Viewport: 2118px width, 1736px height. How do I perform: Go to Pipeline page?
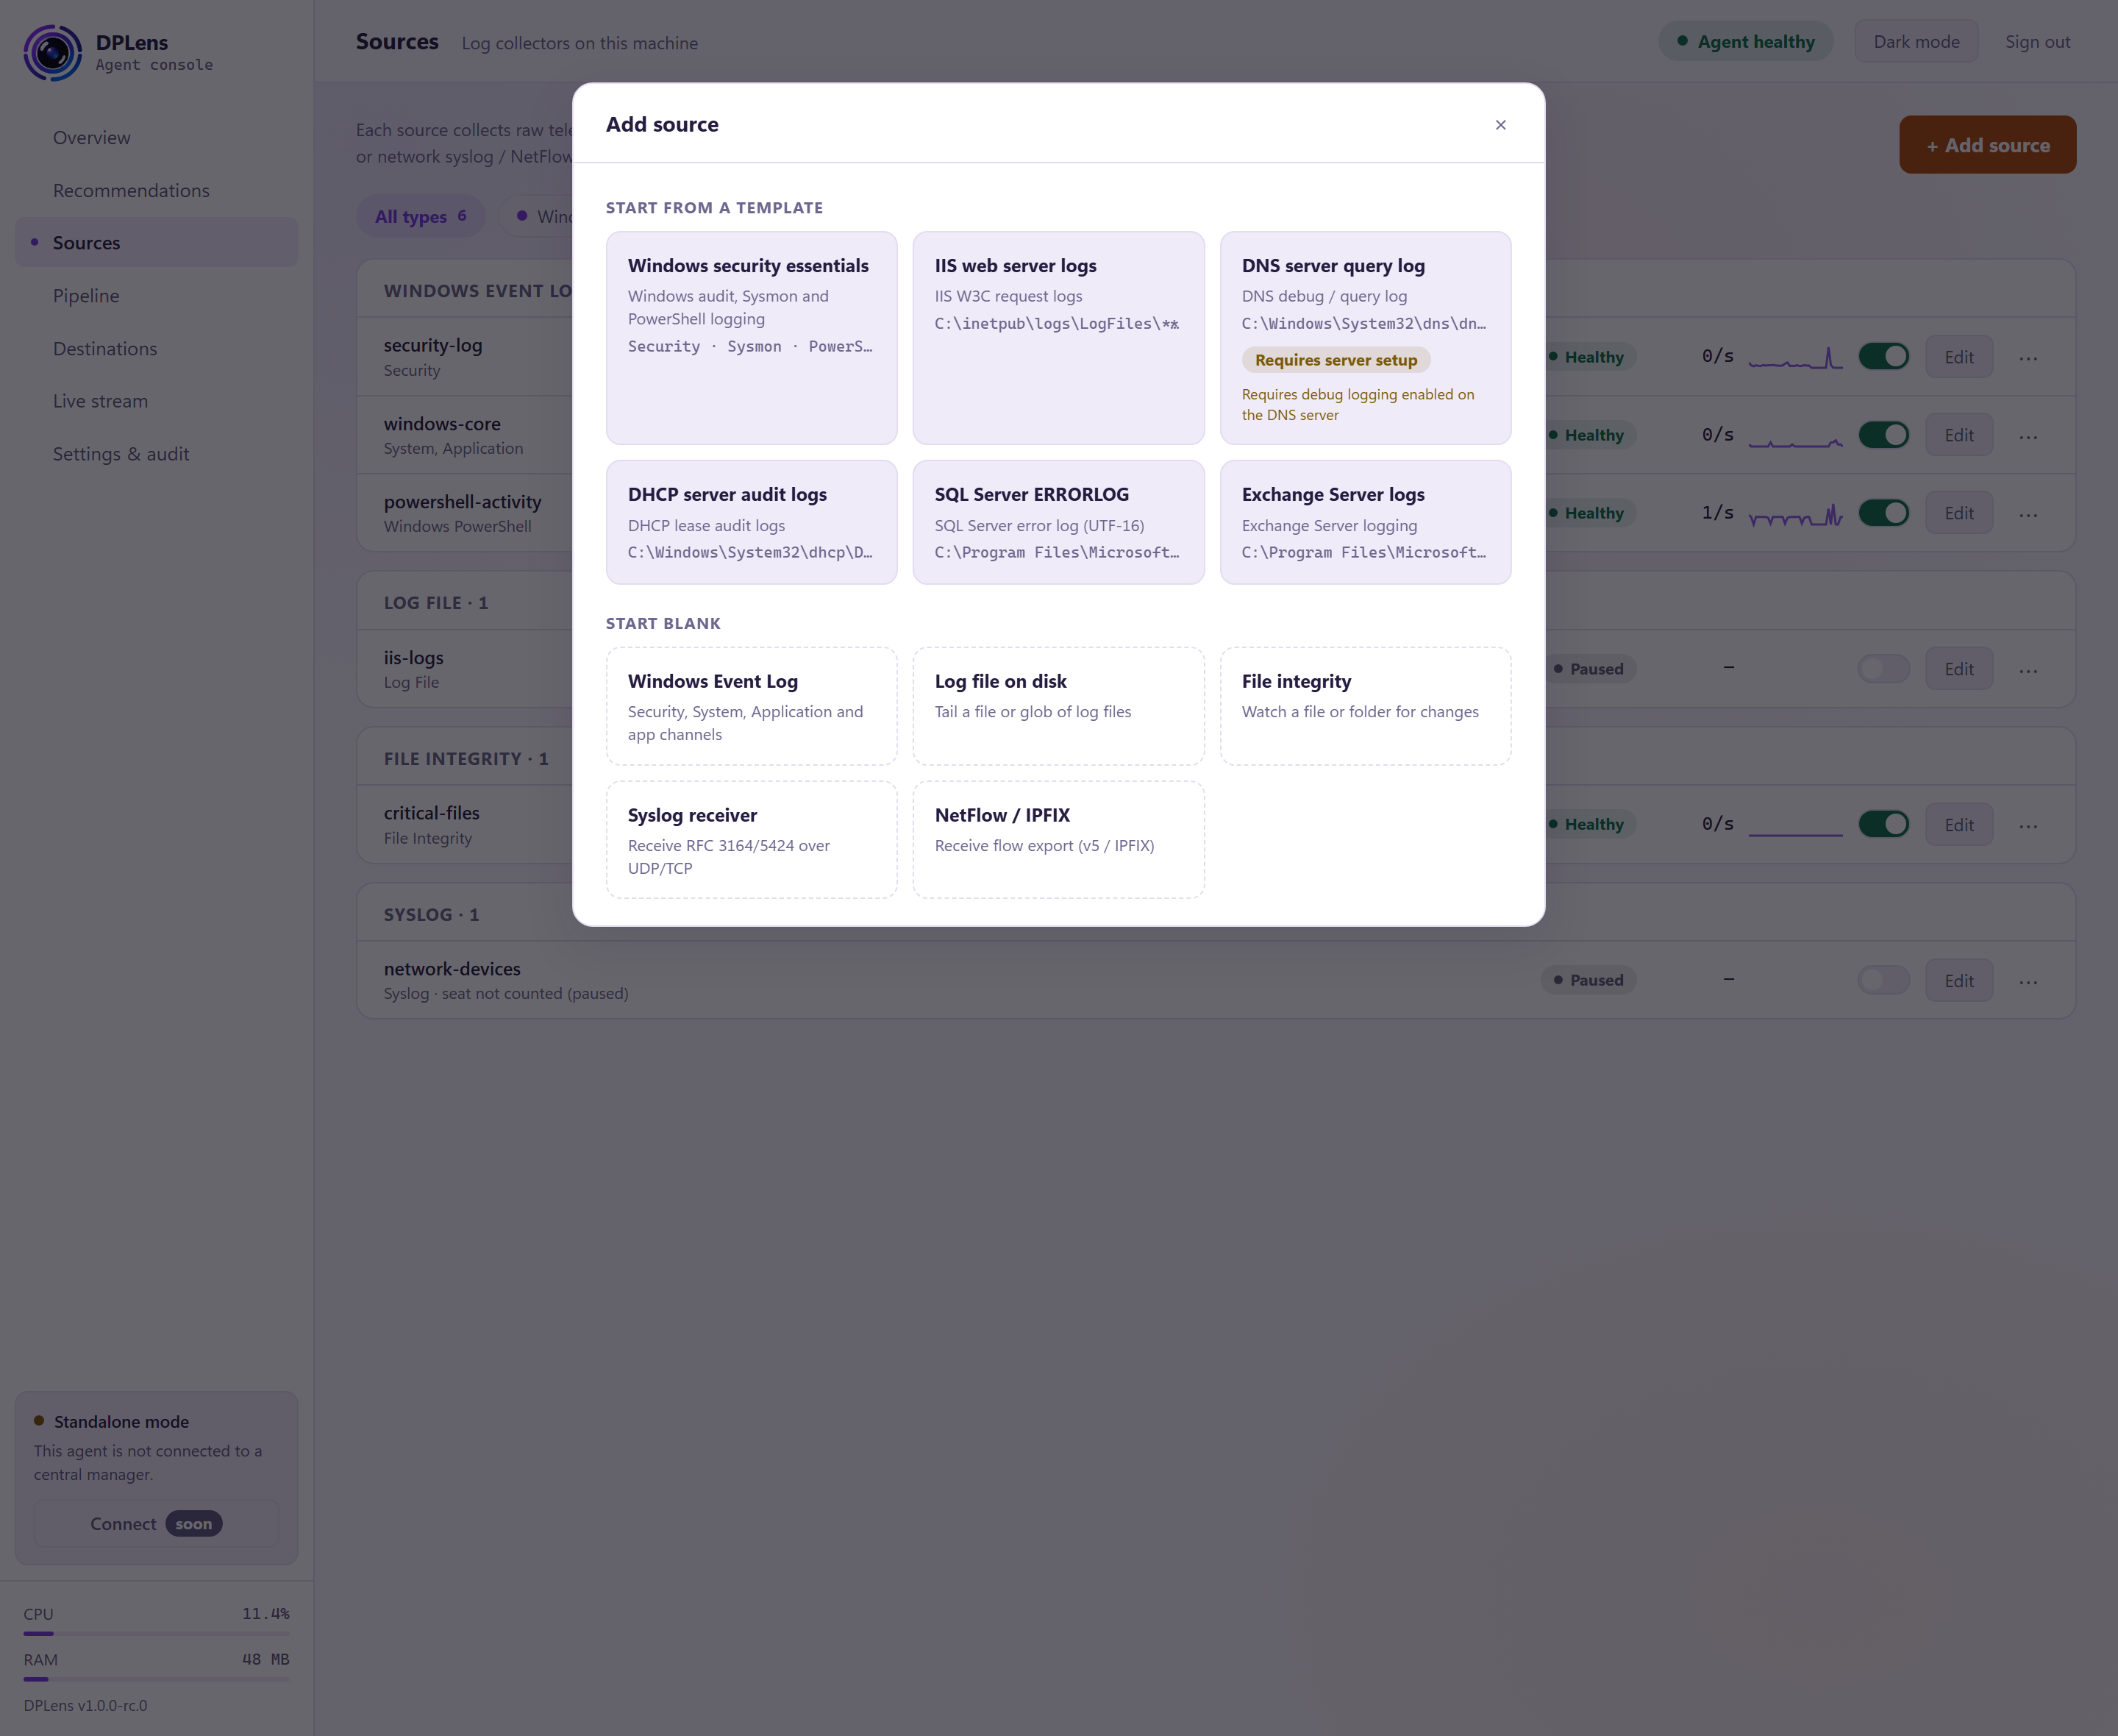coord(156,295)
